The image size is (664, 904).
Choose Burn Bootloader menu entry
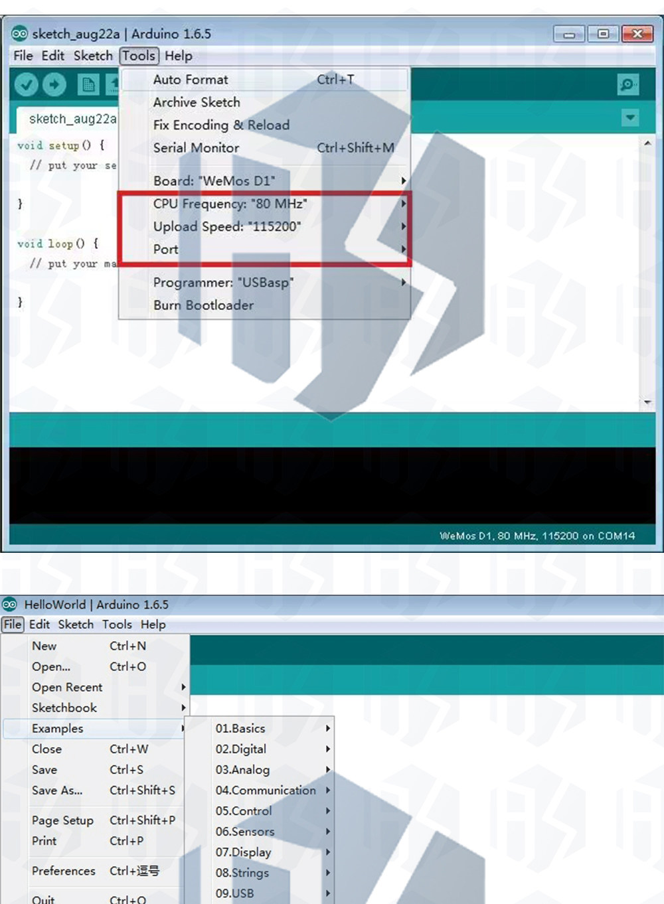[x=264, y=305]
